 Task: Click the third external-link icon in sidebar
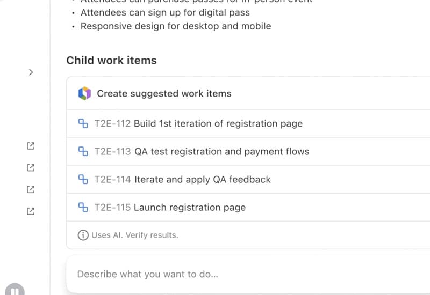tap(31, 189)
